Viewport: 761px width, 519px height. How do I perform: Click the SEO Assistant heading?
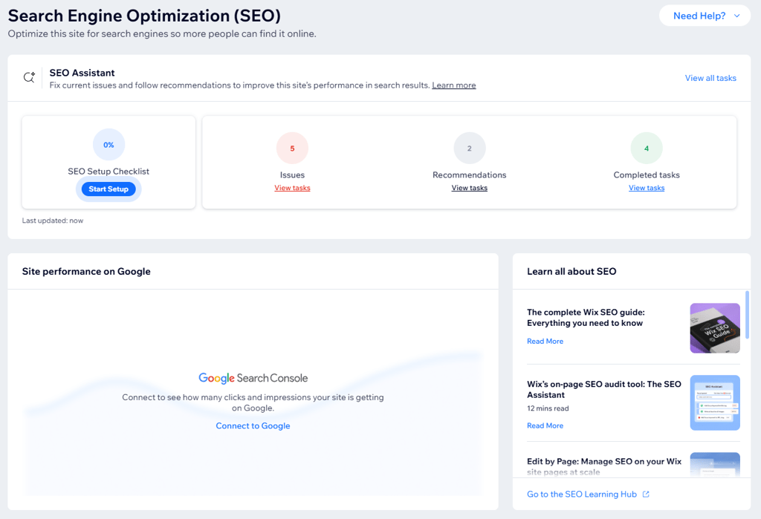(x=82, y=73)
